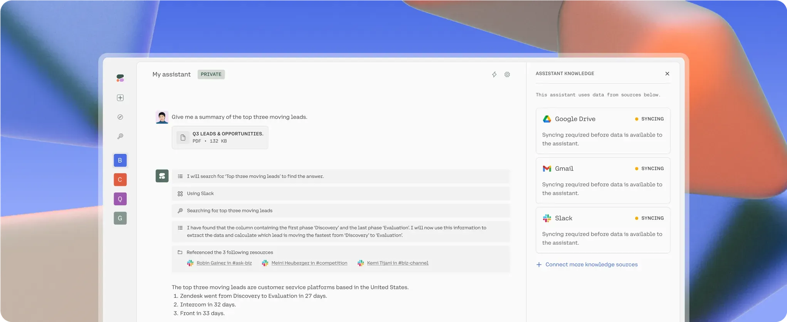Click the 'Give me a summary' user message

tap(239, 117)
